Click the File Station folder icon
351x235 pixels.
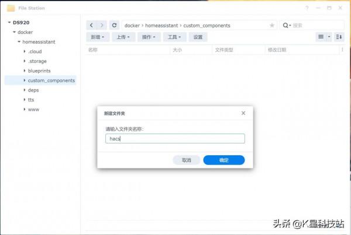pyautogui.click(x=11, y=8)
